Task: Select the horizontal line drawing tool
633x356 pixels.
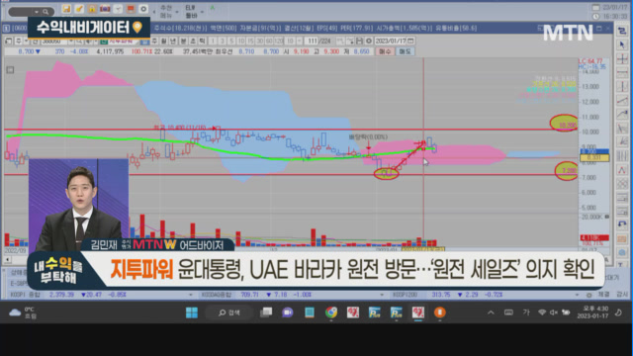Action: [622, 72]
